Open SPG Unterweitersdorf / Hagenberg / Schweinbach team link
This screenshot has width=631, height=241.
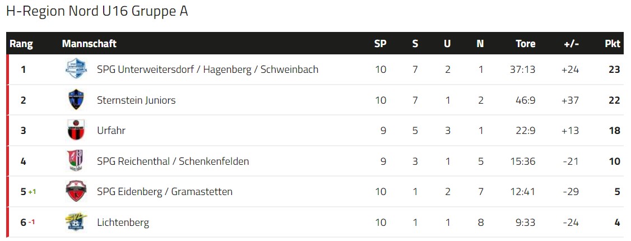[208, 69]
